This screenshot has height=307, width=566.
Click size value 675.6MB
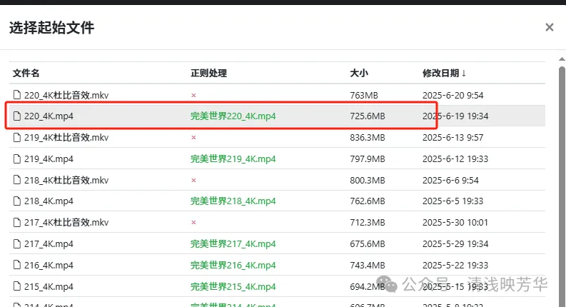pyautogui.click(x=368, y=243)
